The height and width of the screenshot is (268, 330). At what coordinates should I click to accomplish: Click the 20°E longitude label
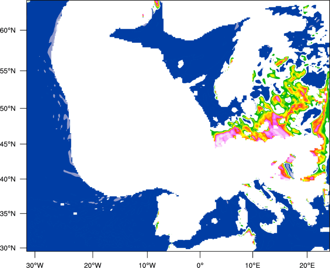307,265
